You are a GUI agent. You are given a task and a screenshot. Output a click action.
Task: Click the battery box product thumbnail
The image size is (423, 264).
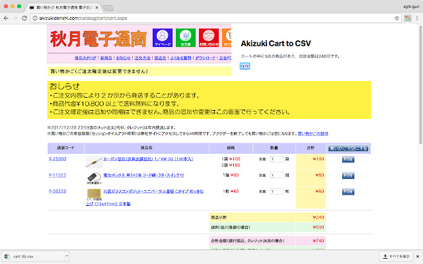coord(94,178)
